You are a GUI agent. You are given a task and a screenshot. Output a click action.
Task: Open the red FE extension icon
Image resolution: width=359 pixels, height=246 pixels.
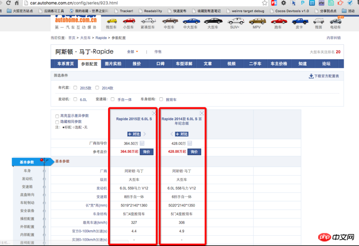274,3
